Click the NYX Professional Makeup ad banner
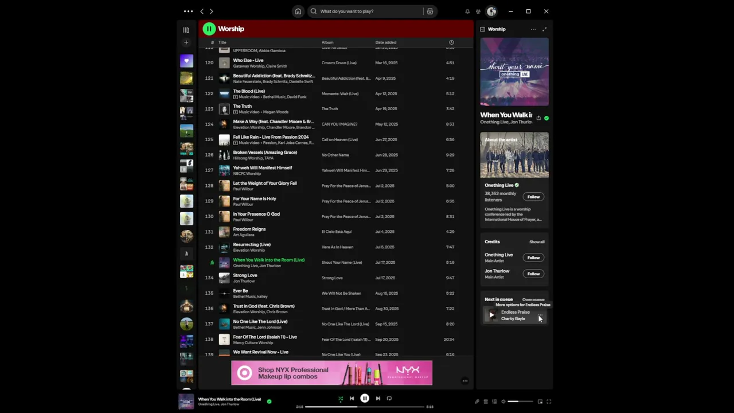 [x=331, y=373]
